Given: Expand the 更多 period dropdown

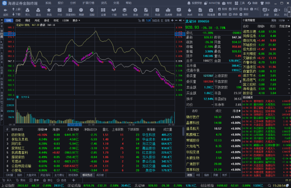Looking at the screenshot, I should [x=76, y=20].
